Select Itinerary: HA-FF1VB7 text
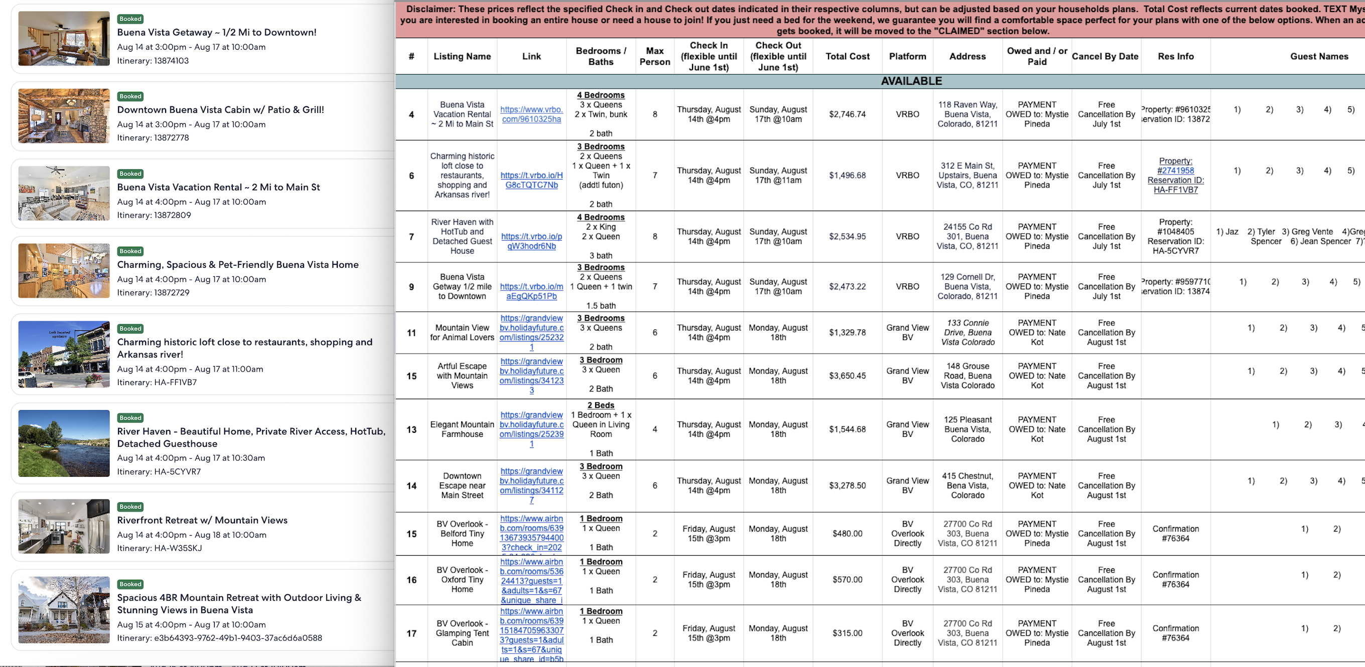 click(157, 382)
